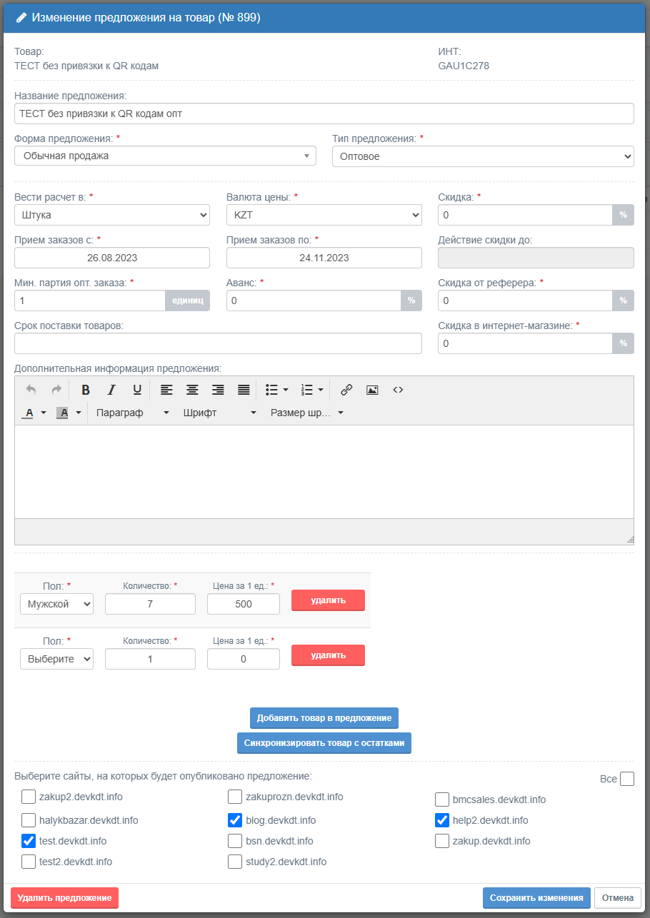Image resolution: width=650 pixels, height=918 pixels.
Task: Open the Параграф format dropdown
Action: pyautogui.click(x=133, y=413)
